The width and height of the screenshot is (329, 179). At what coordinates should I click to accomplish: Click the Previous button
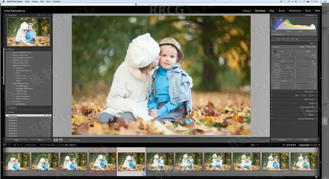tap(282, 140)
